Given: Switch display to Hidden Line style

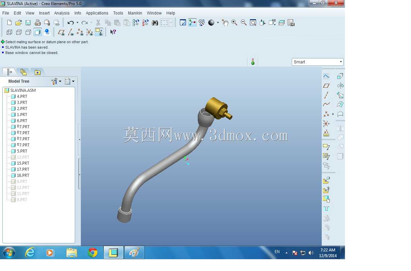Looking at the screenshot, I should click(19, 32).
